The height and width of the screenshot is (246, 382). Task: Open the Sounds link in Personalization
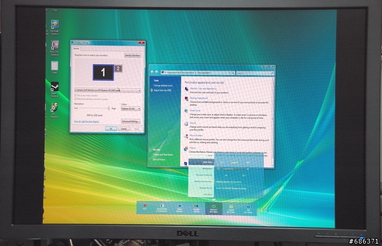193,123
